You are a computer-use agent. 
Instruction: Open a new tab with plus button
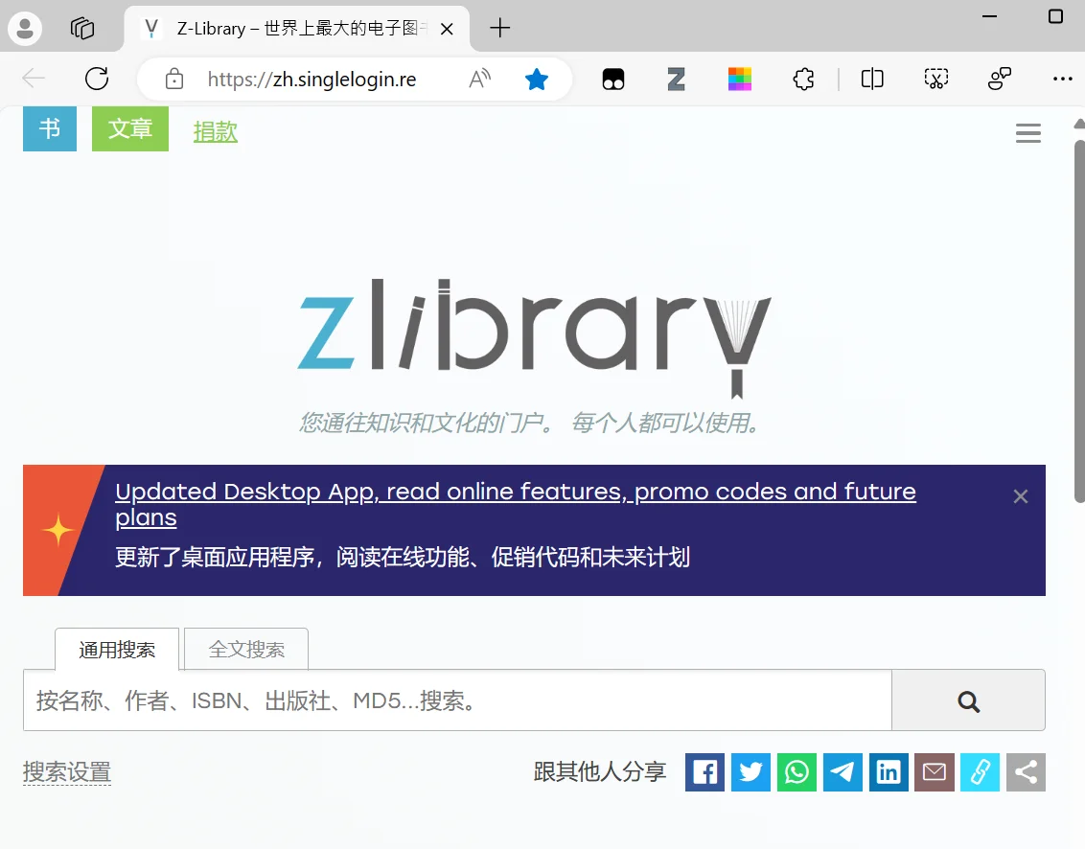499,29
